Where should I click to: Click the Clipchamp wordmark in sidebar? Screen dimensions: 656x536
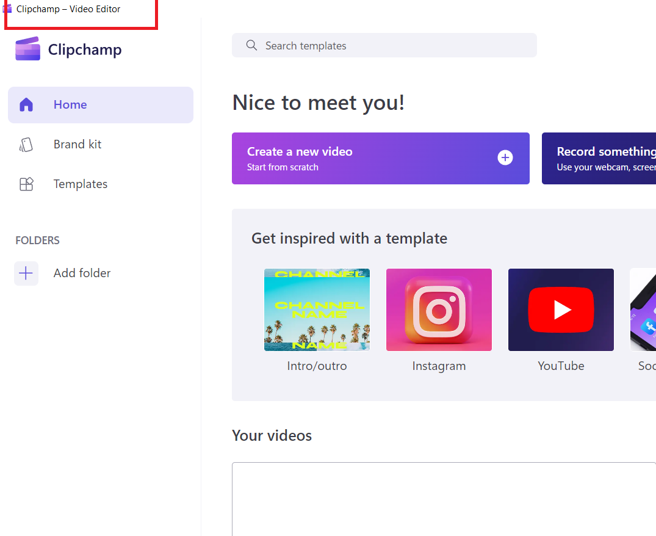click(85, 50)
